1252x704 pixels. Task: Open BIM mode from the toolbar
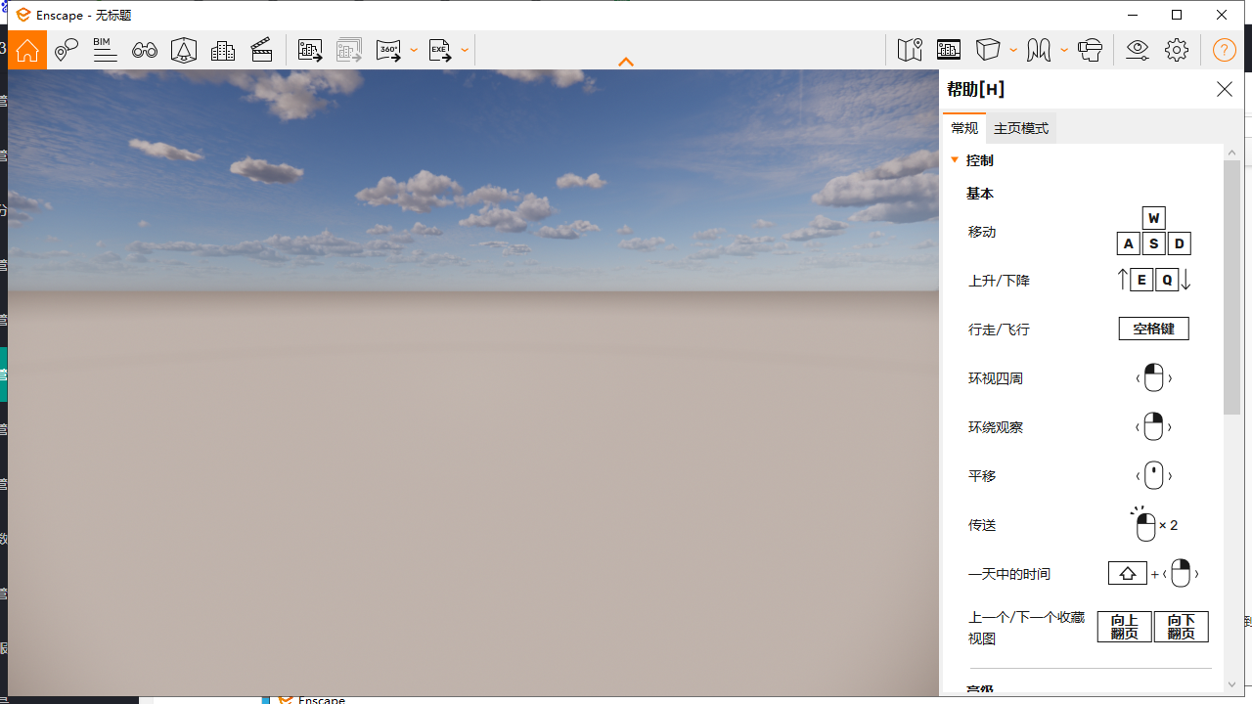pyautogui.click(x=105, y=50)
